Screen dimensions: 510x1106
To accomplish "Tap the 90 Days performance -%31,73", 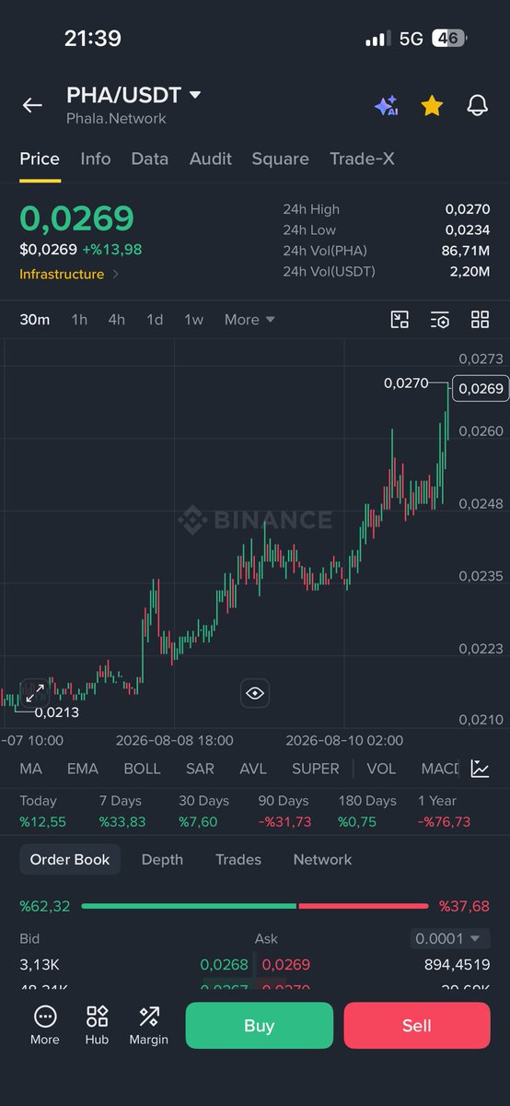I will [284, 821].
